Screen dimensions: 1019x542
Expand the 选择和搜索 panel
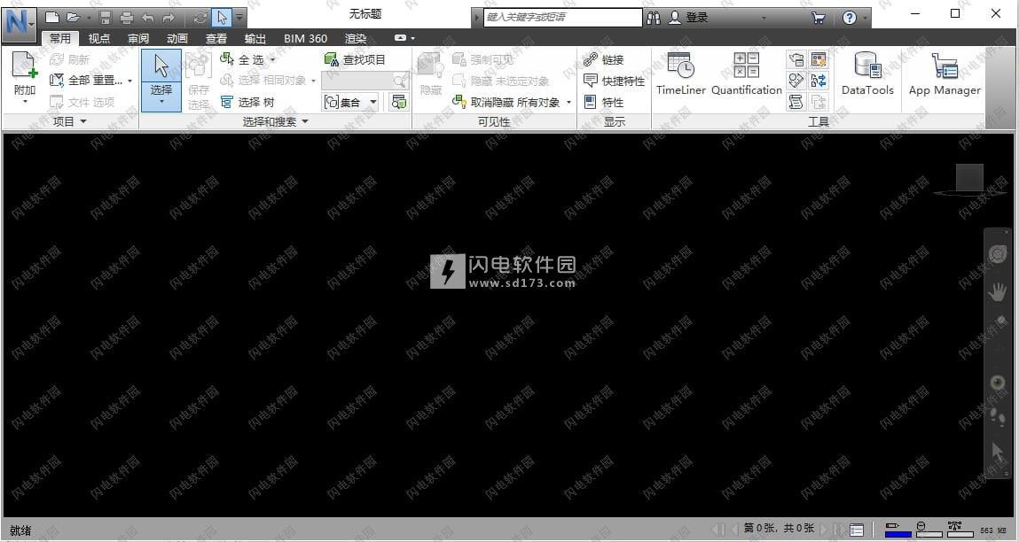point(276,121)
